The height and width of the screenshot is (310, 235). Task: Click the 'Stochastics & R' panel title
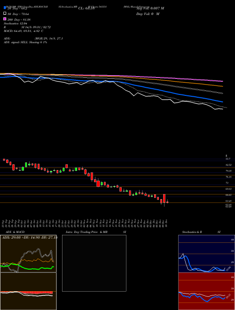click(x=192, y=232)
